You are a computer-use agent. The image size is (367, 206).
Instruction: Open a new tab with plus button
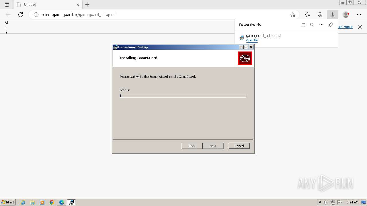click(x=87, y=5)
